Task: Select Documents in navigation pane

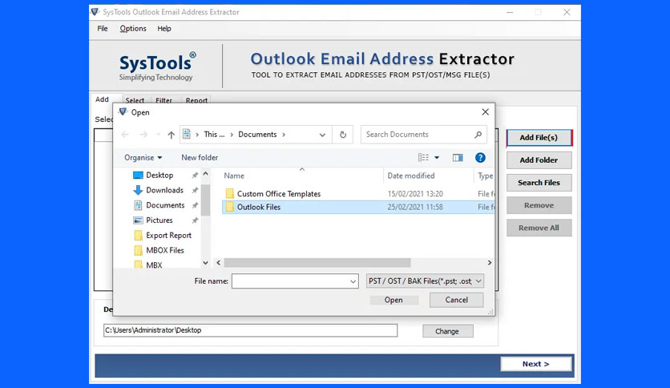Action: click(x=165, y=205)
